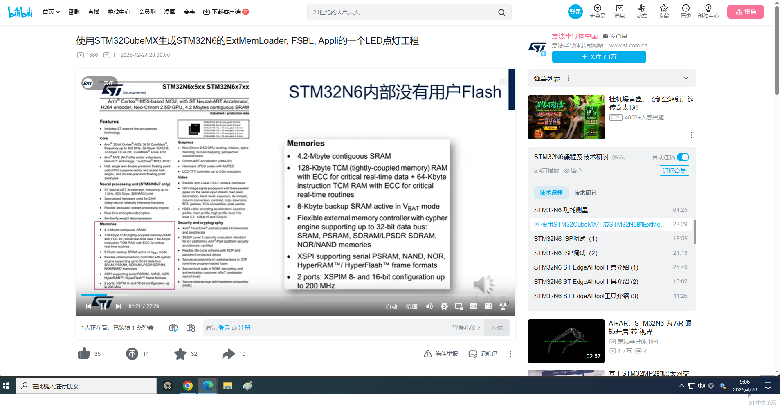This screenshot has height=409, width=780.
Task: Toggle the 自动连播 autoplay switch
Action: (x=683, y=157)
